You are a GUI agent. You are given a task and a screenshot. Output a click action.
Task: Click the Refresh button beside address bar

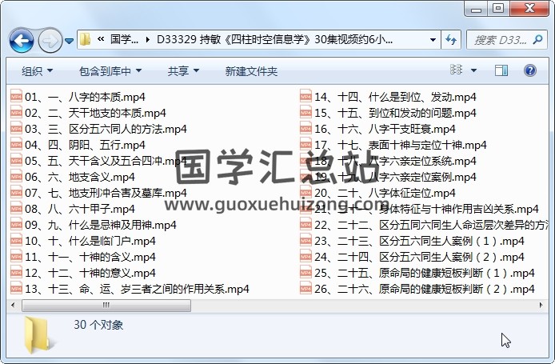coord(450,40)
